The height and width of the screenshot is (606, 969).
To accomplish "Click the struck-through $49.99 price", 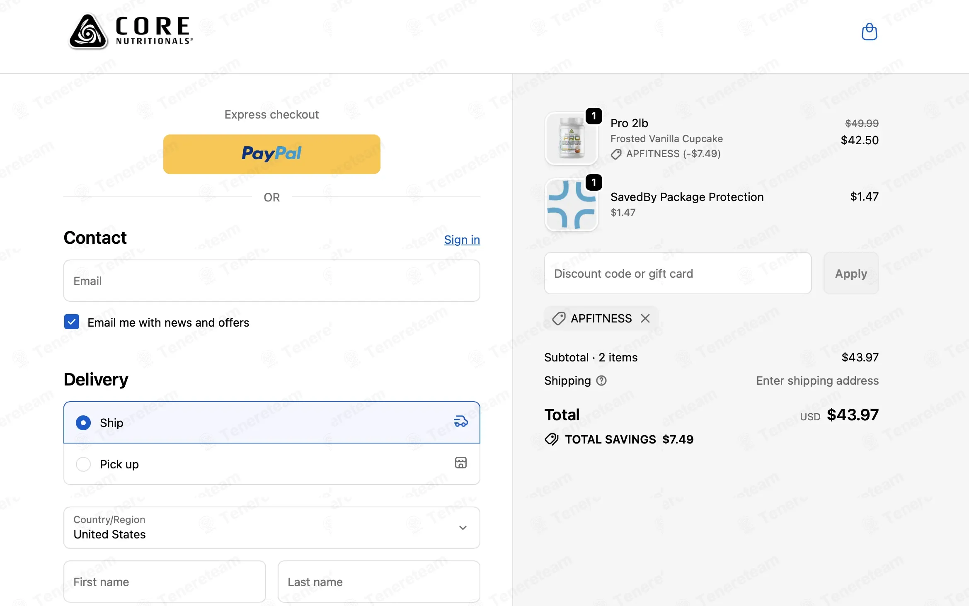I will pos(862,123).
